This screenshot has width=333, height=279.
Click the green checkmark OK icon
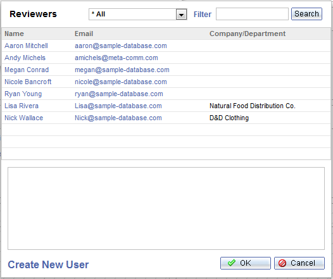232,263
